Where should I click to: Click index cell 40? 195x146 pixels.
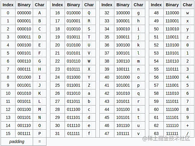click(x=107, y=77)
